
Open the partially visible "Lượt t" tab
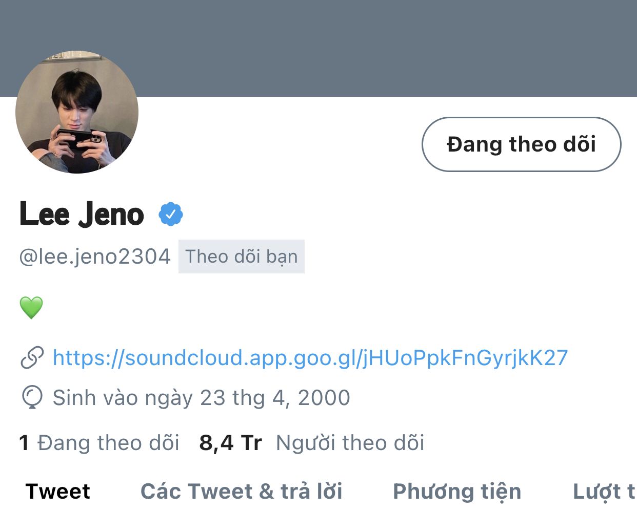click(x=604, y=492)
